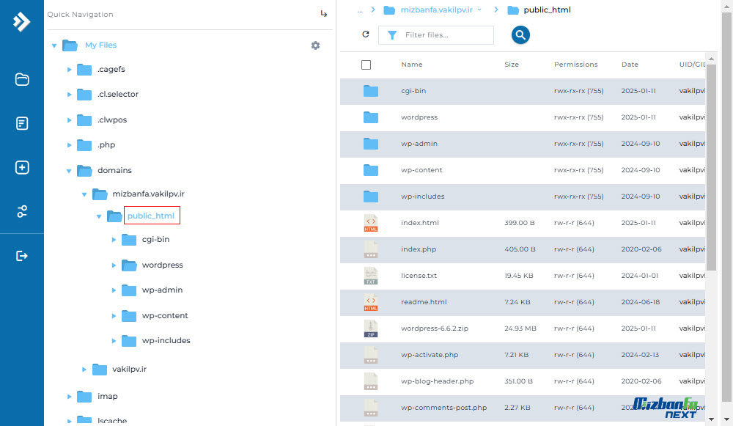Image resolution: width=733 pixels, height=426 pixels.
Task: Click the public_html breadcrumb folder icon
Action: pos(513,10)
